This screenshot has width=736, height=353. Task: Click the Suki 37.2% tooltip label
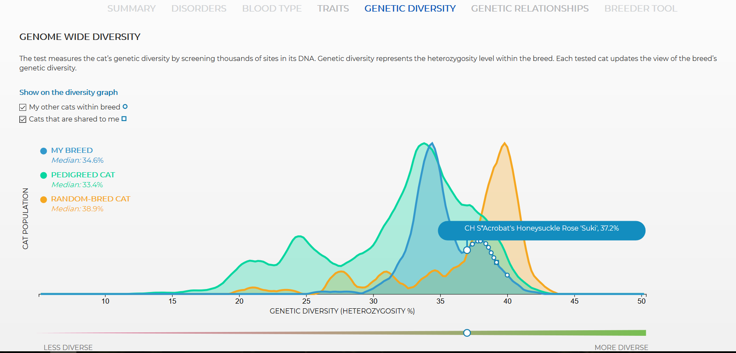542,228
